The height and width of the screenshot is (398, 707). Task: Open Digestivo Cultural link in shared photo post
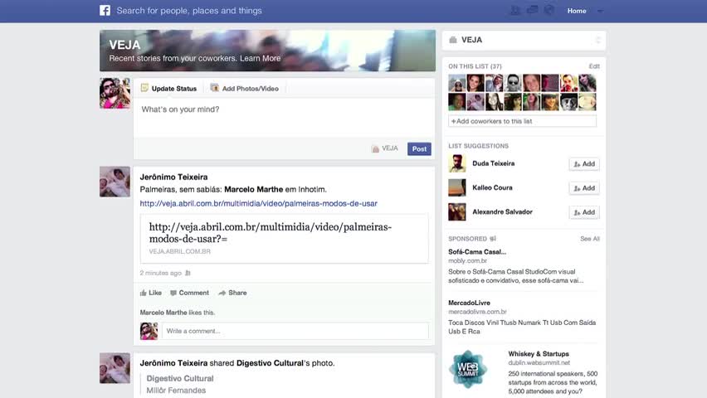[270, 363]
